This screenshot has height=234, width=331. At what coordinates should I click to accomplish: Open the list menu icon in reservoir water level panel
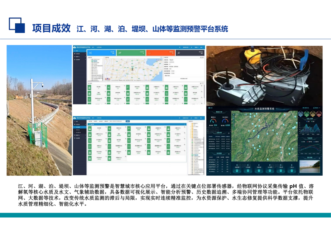pos(229,133)
